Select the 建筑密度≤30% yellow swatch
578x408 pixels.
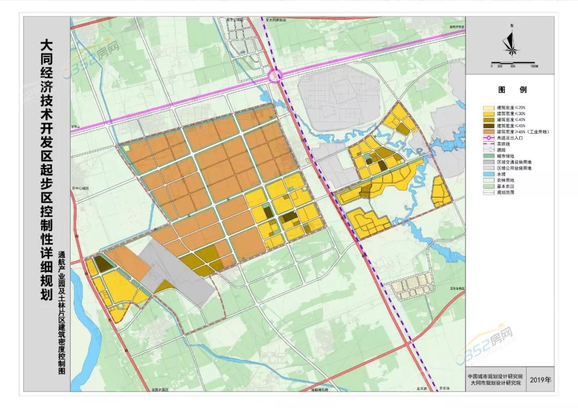(489, 114)
